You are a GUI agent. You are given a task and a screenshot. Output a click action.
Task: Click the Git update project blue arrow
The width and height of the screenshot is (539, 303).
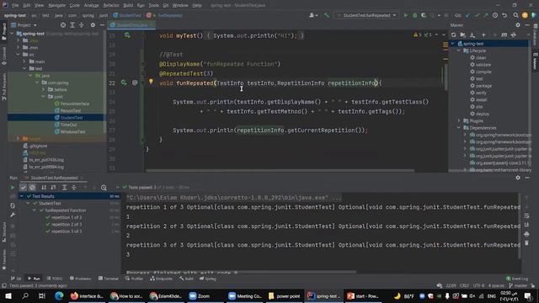[467, 15]
